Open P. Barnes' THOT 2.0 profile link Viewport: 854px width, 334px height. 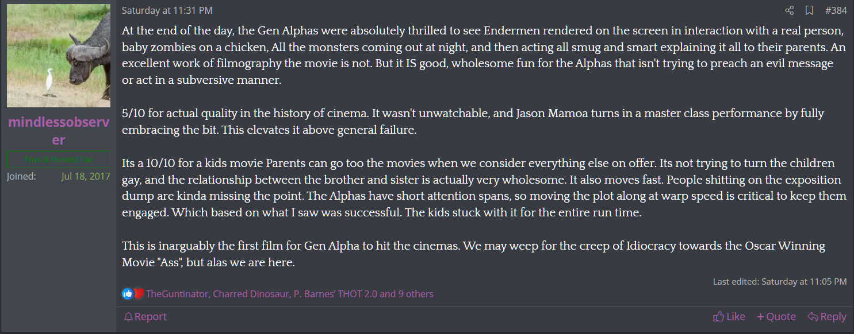tap(335, 294)
